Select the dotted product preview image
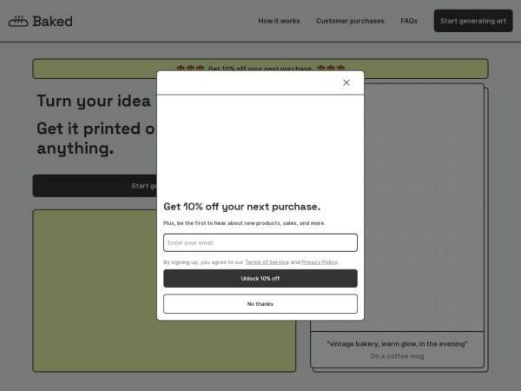 425,209
